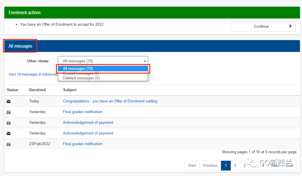Select page 1 in pagination

click(226, 165)
